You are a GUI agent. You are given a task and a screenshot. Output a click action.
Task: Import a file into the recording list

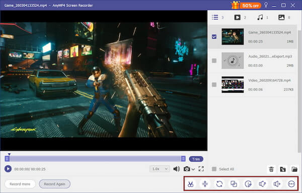click(283, 169)
